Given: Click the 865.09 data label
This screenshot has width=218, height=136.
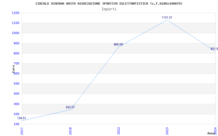Looking at the screenshot, I should pyautogui.click(x=118, y=45).
